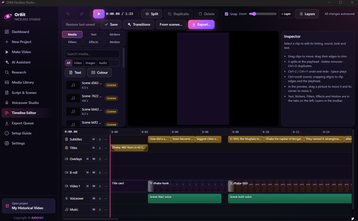Add a Colour clip from media panel
Viewport: 358px width, 221px height.
pyautogui.click(x=99, y=72)
